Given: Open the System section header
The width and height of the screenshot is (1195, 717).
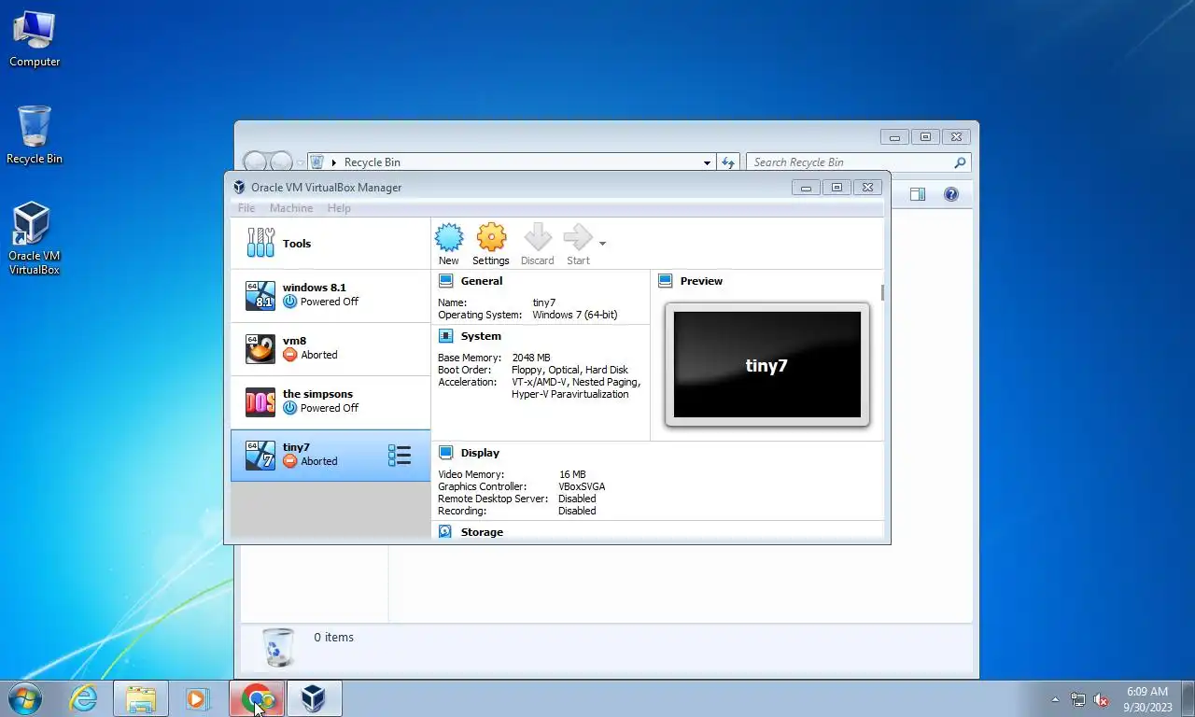Looking at the screenshot, I should tap(481, 336).
